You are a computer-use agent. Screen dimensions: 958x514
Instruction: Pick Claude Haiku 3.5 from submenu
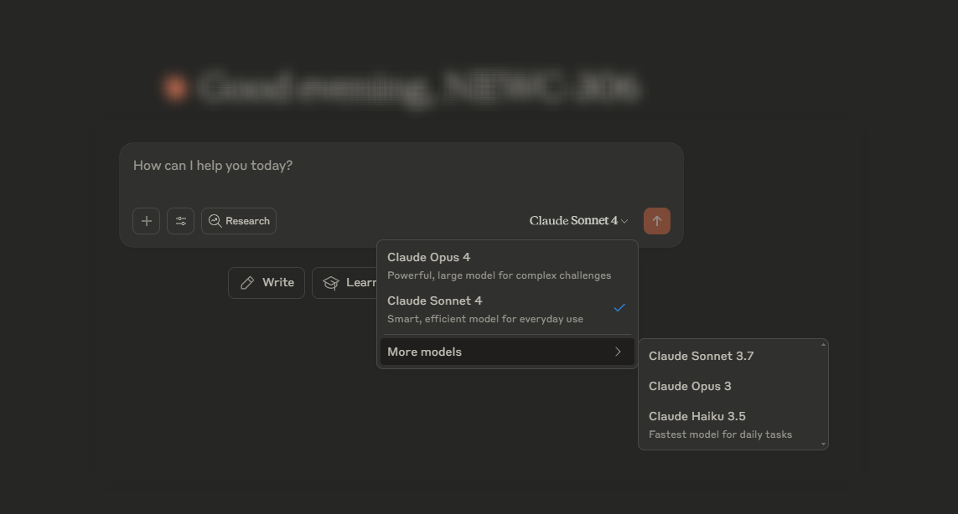tap(729, 425)
